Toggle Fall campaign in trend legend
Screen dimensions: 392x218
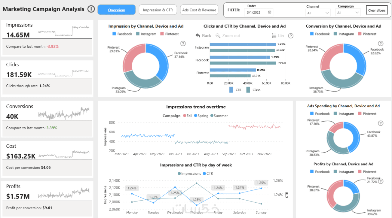point(188,116)
